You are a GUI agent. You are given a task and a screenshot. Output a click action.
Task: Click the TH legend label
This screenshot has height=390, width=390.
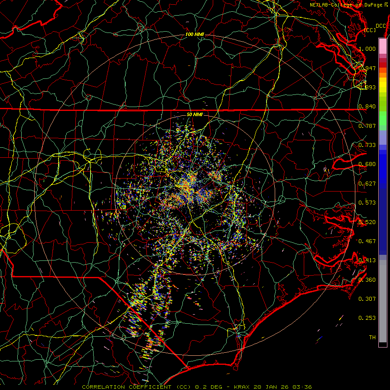coord(372,338)
